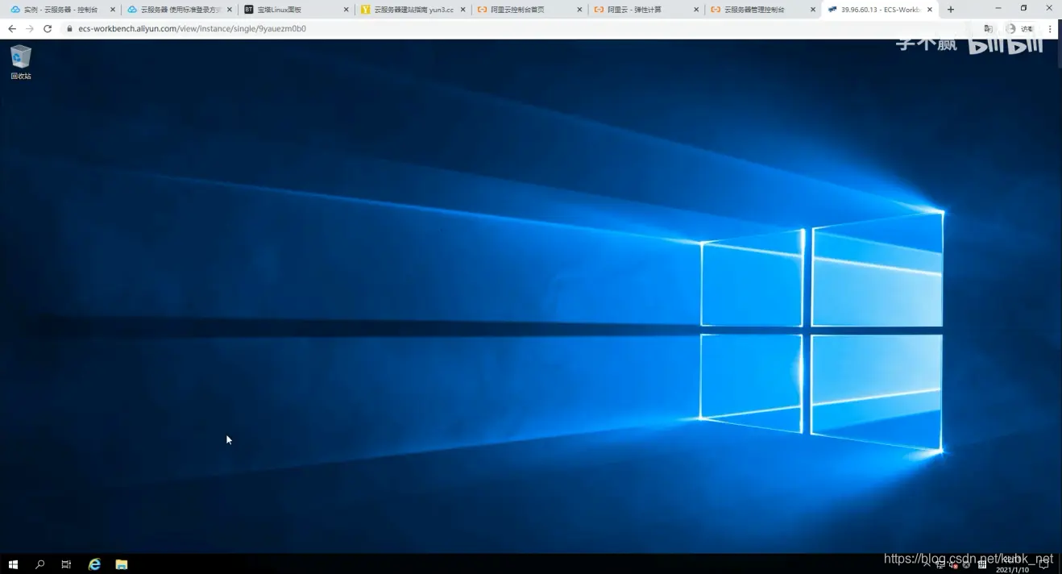Open the Chrome three-dot menu
The width and height of the screenshot is (1062, 574).
[1050, 28]
